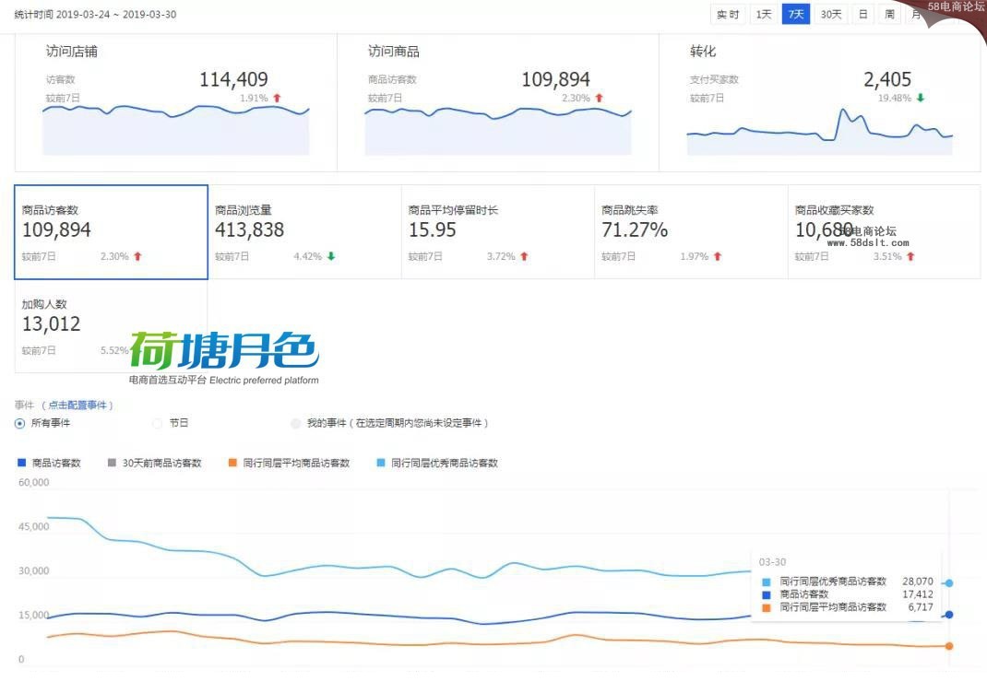Click the 114,409 visitor count value
987x693 pixels.
233,79
